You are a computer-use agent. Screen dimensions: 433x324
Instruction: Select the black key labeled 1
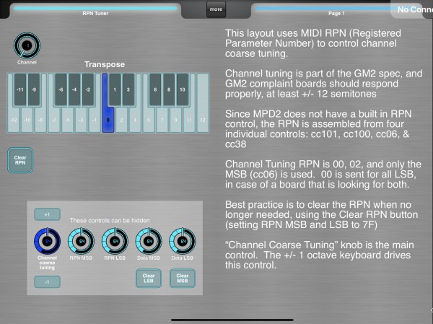115,89
